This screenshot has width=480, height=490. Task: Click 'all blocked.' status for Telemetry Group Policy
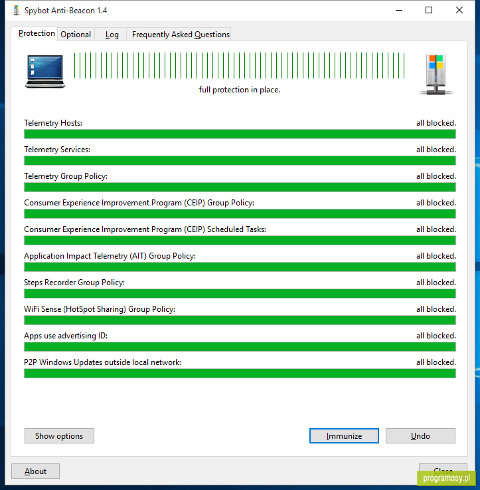(436, 176)
